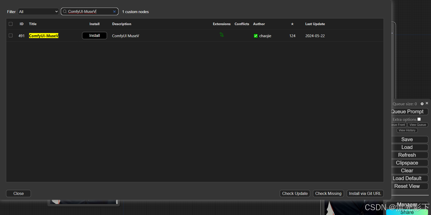Click the Load Default button
Screen dimensions: 431x215
[410, 178]
